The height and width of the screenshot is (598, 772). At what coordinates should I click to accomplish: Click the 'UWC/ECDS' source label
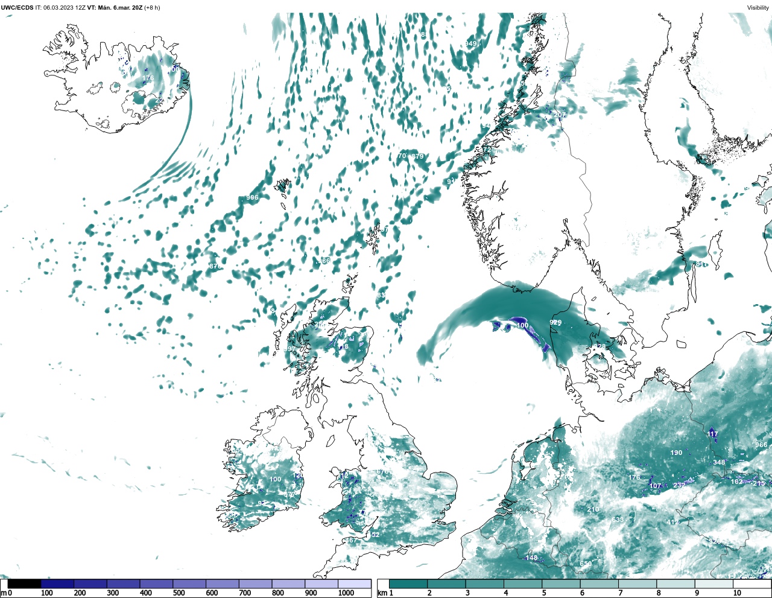click(x=17, y=8)
